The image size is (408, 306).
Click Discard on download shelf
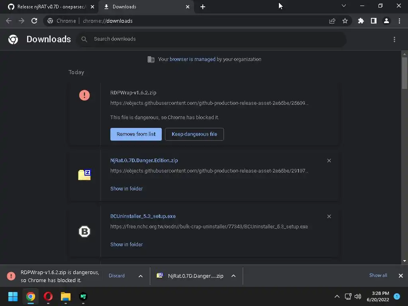[x=117, y=276]
